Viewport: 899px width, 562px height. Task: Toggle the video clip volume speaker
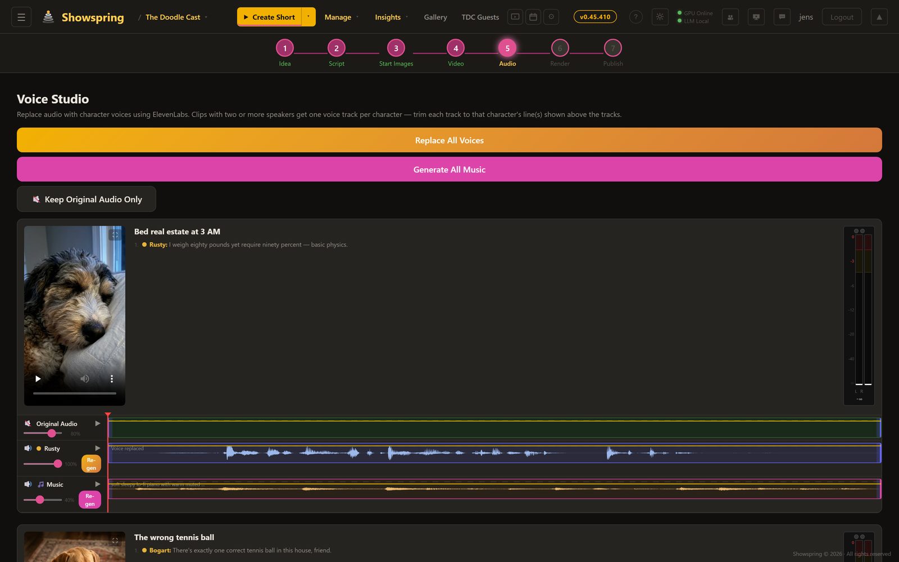(84, 379)
